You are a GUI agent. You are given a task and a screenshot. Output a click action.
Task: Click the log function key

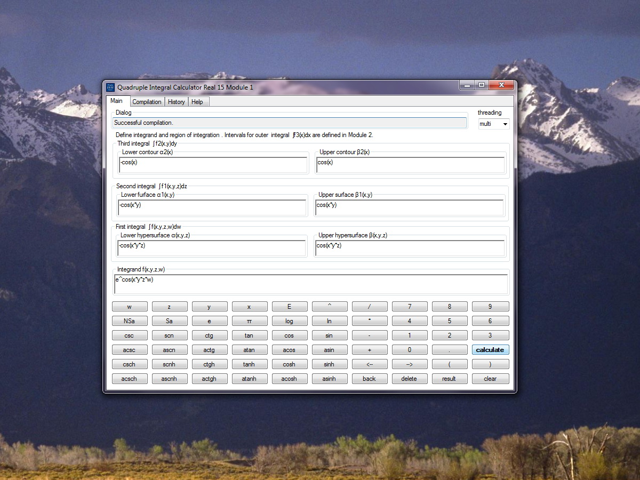(x=290, y=321)
